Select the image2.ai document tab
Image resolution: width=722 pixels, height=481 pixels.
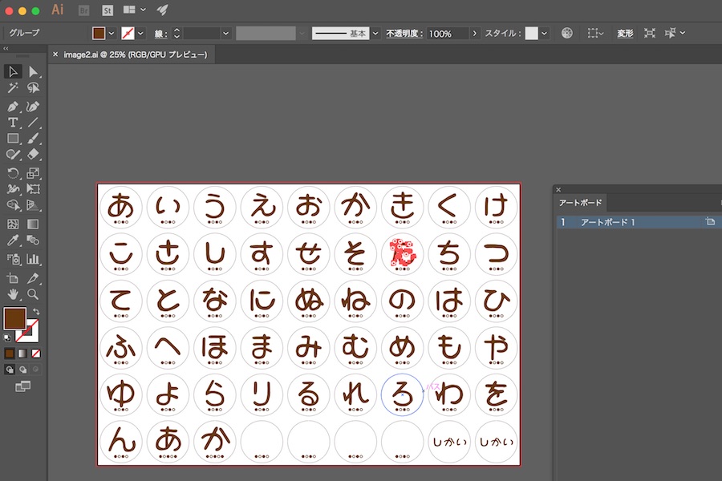[135, 55]
